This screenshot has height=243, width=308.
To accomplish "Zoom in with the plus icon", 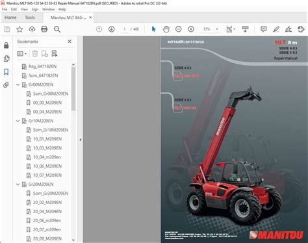I will pos(191,29).
